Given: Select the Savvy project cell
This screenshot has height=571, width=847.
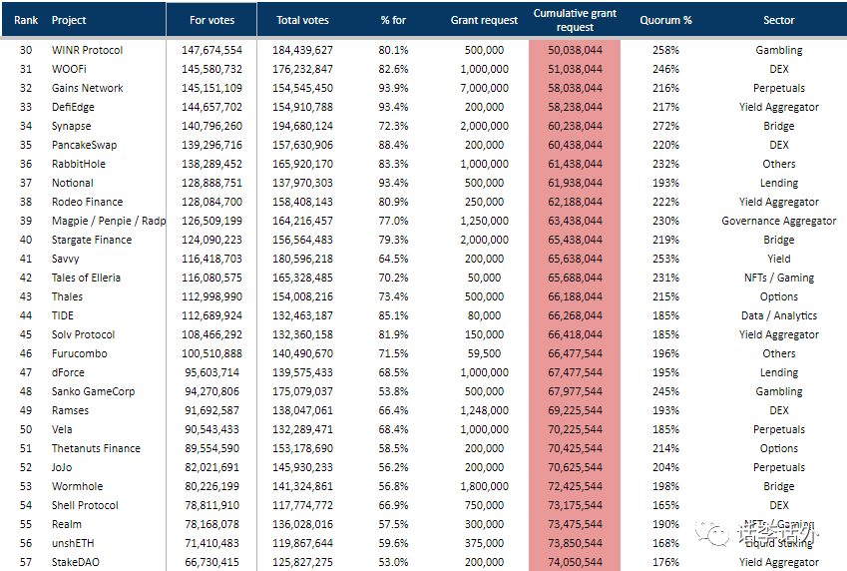Looking at the screenshot, I should tap(66, 259).
